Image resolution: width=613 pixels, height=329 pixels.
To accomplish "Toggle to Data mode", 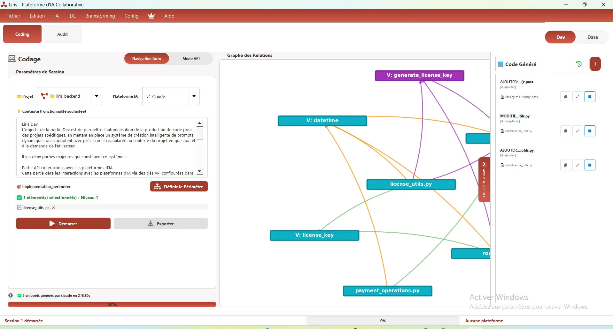I will [592, 37].
